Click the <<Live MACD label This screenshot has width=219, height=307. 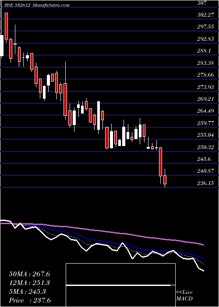pos(184,295)
